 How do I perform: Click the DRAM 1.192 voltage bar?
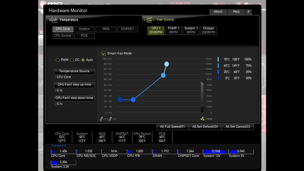tap(165, 151)
